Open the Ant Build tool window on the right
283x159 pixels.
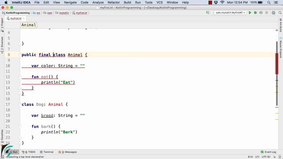coord(281,25)
